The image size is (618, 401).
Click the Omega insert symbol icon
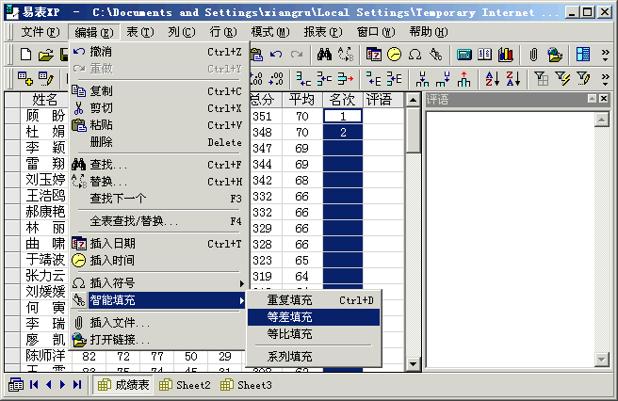tap(415, 55)
